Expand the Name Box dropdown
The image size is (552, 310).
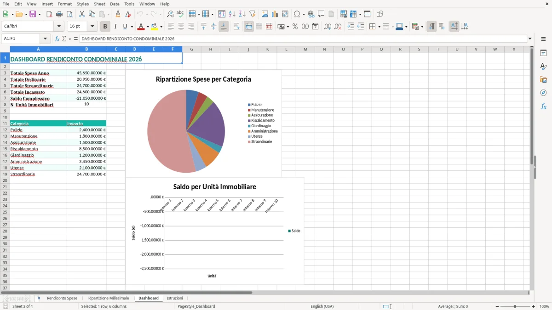point(45,39)
